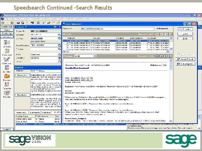Screen dimensions: 202x151
Task: Open the Area Hardware dropdown
Action: (59, 55)
